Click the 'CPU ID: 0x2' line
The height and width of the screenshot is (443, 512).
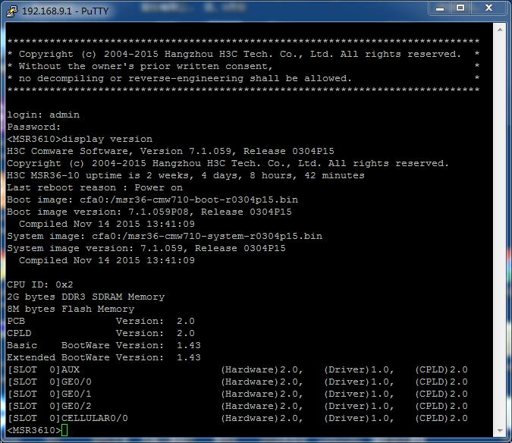(x=40, y=284)
